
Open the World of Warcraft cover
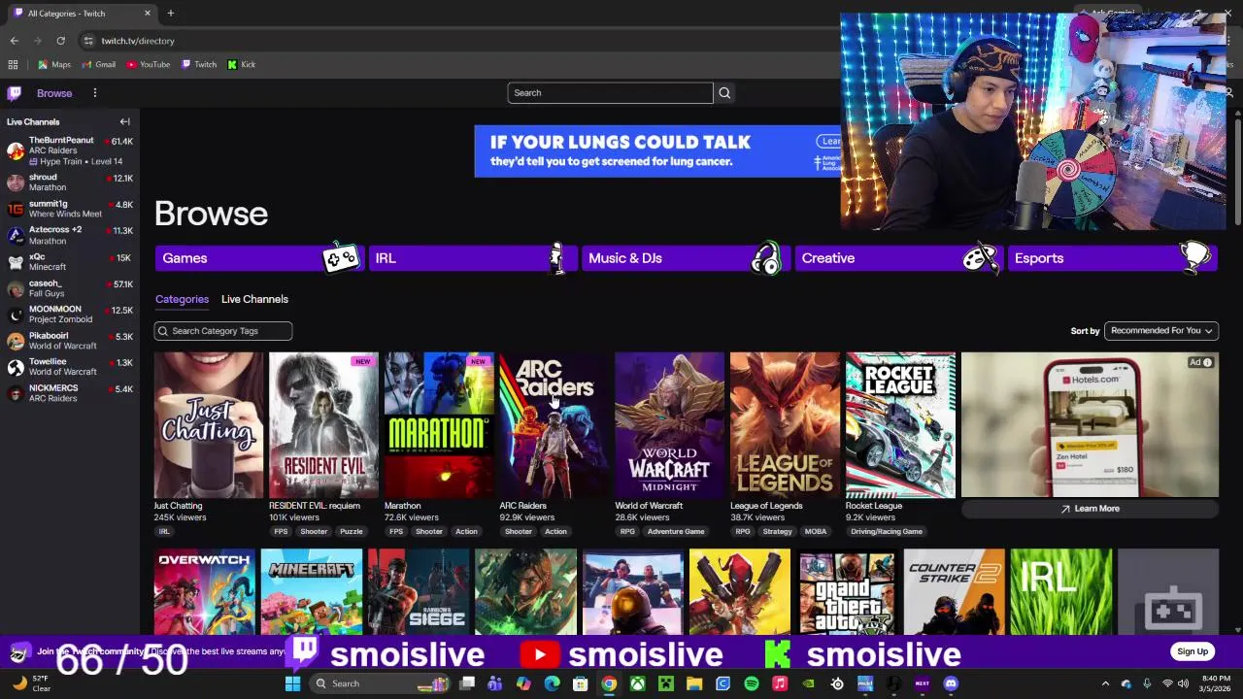669,425
